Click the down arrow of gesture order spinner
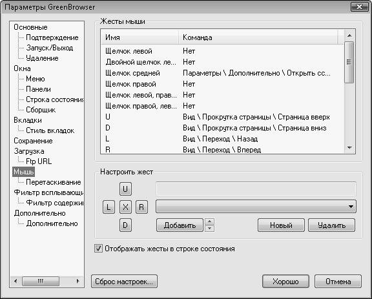Viewport: 372px width, 299px height. click(209, 228)
